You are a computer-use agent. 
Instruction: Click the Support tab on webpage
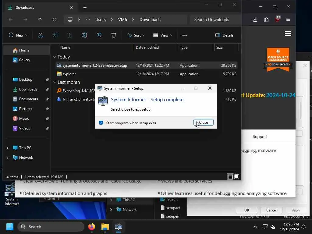point(260,136)
